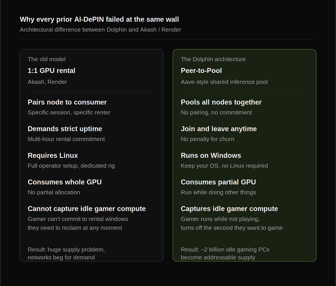Click the heading 'Demands strict uptime'
Image resolution: width=336 pixels, height=286 pixels.
(x=65, y=129)
